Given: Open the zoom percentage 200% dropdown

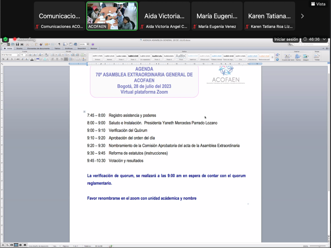Looking at the screenshot, I should [88, 44].
